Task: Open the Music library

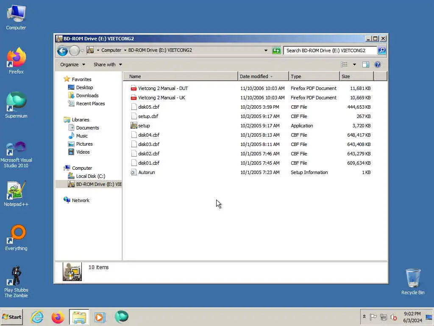Action: coord(82,136)
